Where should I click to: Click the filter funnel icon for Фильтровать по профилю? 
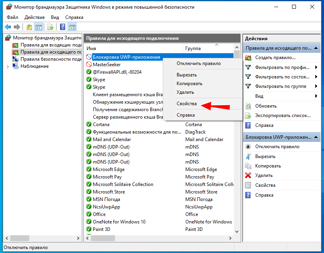tap(248, 67)
